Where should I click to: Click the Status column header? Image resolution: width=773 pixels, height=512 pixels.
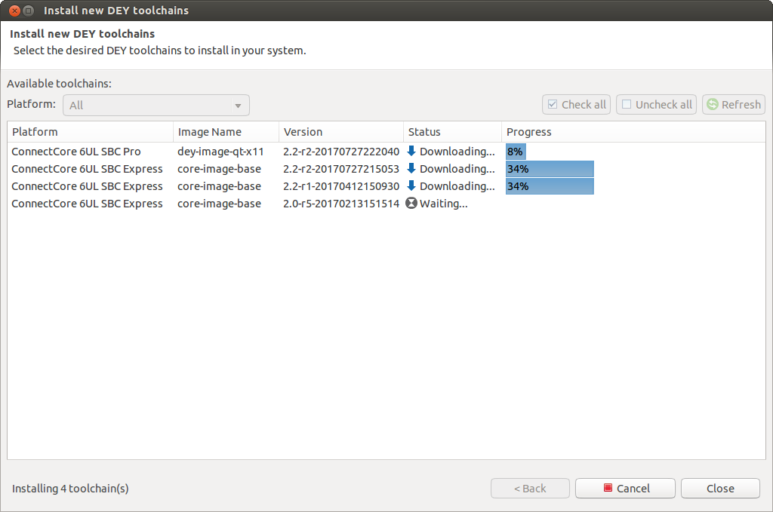tap(451, 132)
